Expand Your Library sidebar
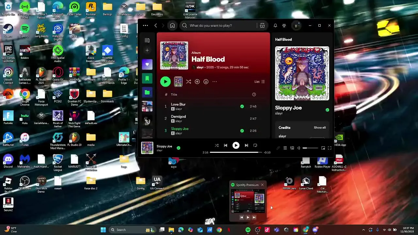The image size is (418, 235). pyautogui.click(x=147, y=40)
